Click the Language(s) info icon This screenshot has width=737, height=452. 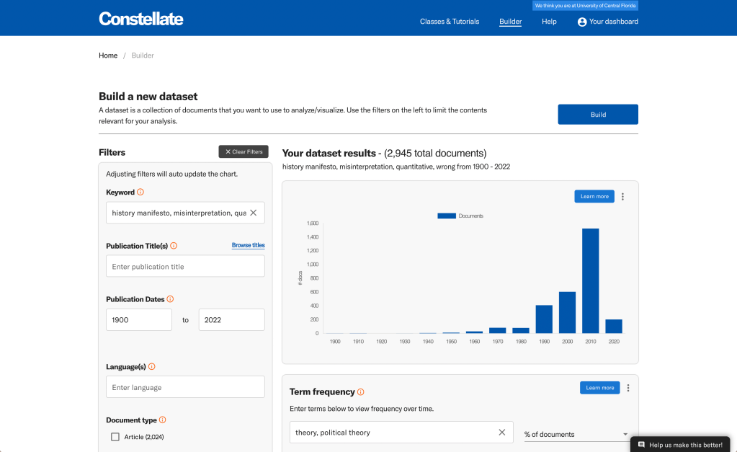[151, 367]
